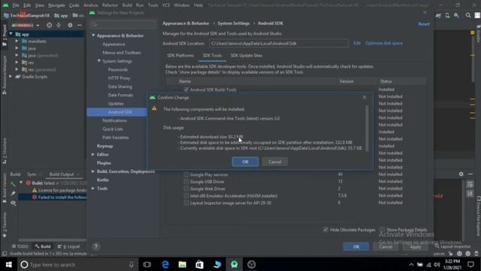Select Plugins in the settings tree
Screen dimensions: 481x271
click(x=104, y=163)
